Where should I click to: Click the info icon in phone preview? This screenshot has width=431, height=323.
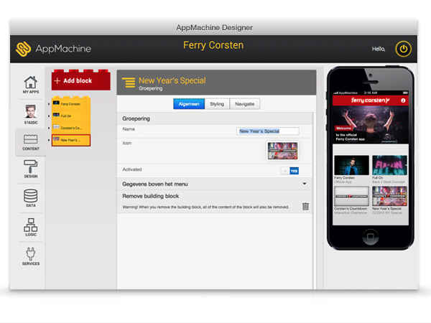403,100
